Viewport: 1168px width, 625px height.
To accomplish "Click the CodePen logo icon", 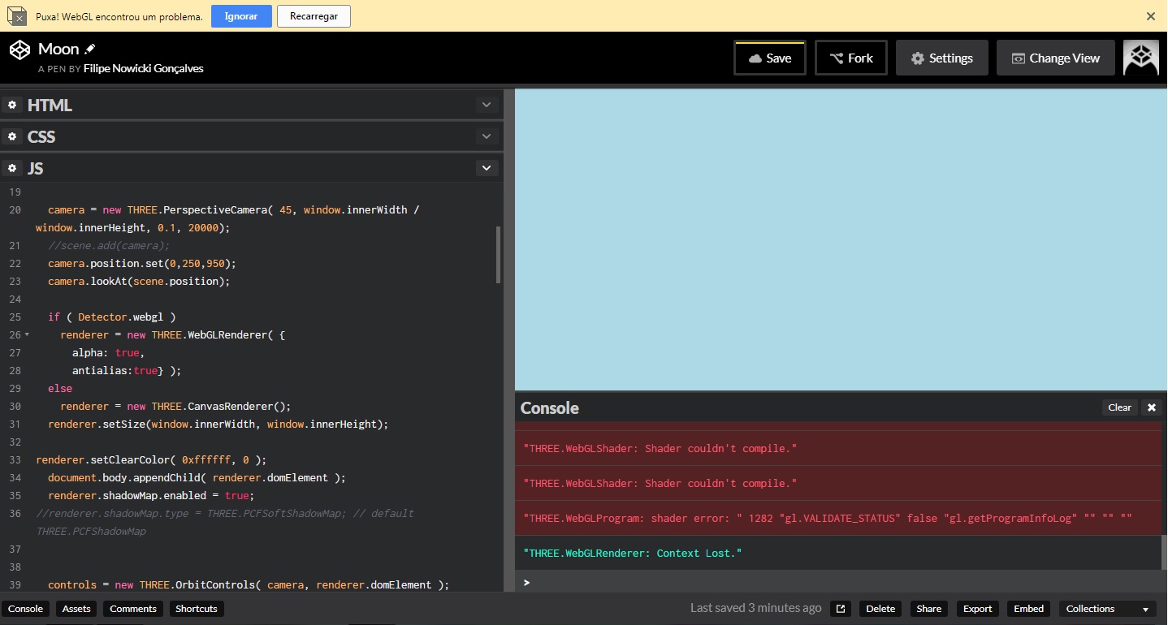I will tap(19, 50).
